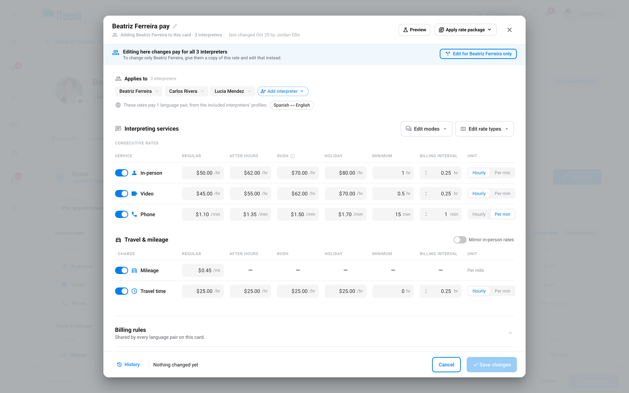The width and height of the screenshot is (629, 393).
Task: Click the Mileage car icon
Action: pyautogui.click(x=134, y=270)
